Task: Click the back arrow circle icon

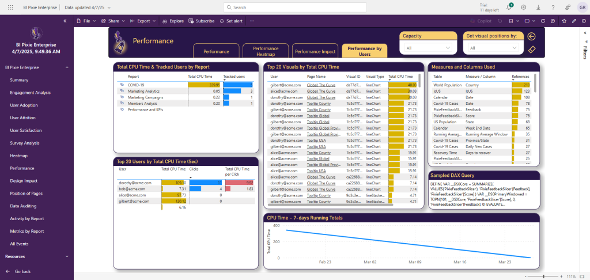Action: pyautogui.click(x=532, y=36)
